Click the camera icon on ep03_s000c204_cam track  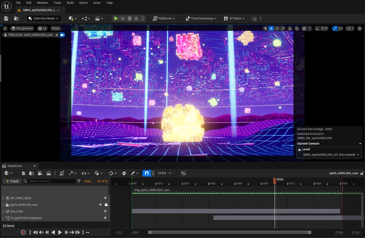tap(106, 205)
